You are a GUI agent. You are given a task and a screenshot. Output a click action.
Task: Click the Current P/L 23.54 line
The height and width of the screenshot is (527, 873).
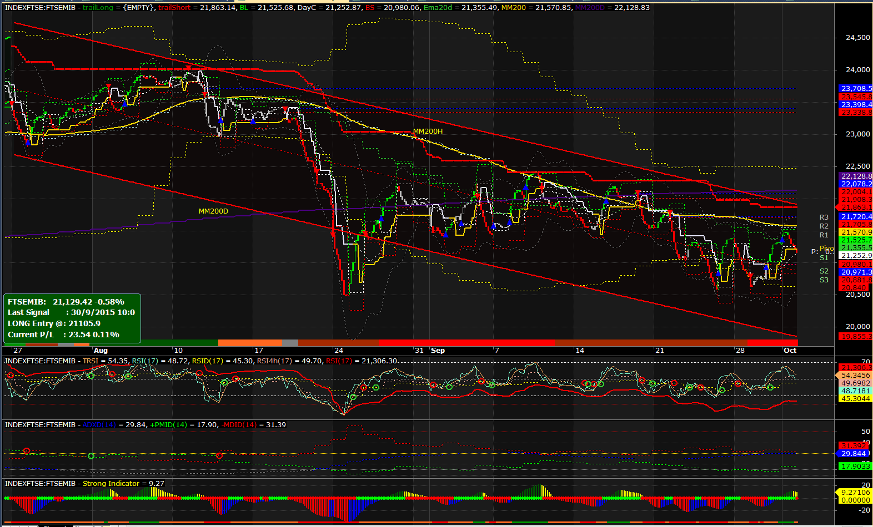point(63,335)
